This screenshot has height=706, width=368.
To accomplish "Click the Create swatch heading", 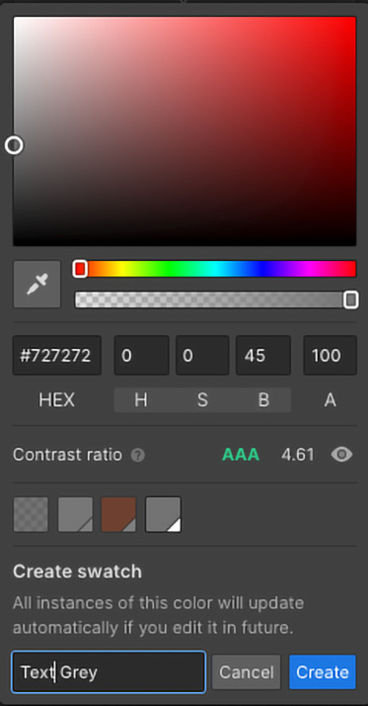I will click(77, 572).
